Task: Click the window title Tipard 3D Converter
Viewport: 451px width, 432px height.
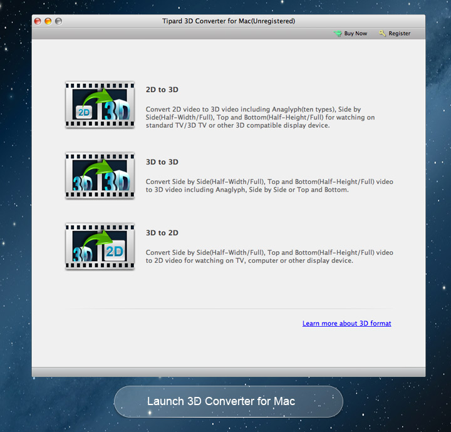Action: tap(229, 21)
